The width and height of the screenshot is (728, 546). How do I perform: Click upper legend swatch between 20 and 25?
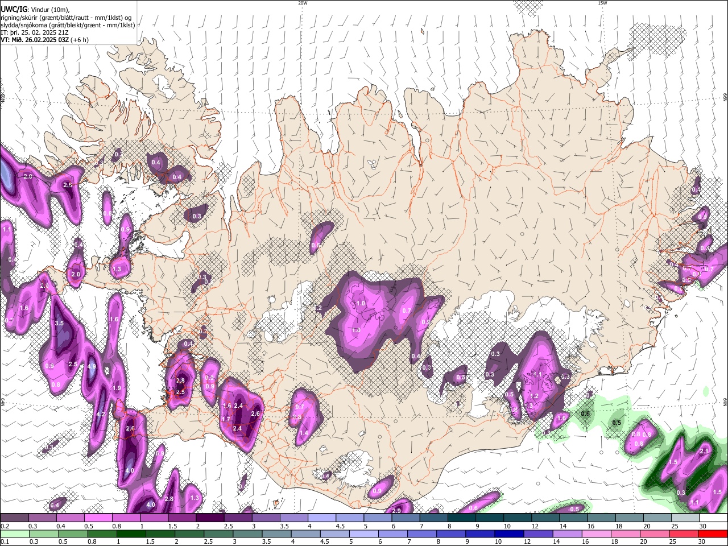657,518
